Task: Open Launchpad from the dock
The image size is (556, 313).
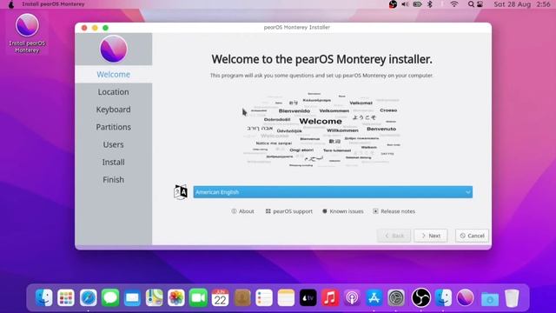Action: click(x=66, y=297)
